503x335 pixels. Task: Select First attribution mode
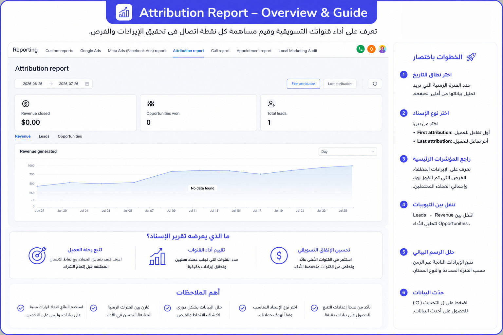(303, 84)
